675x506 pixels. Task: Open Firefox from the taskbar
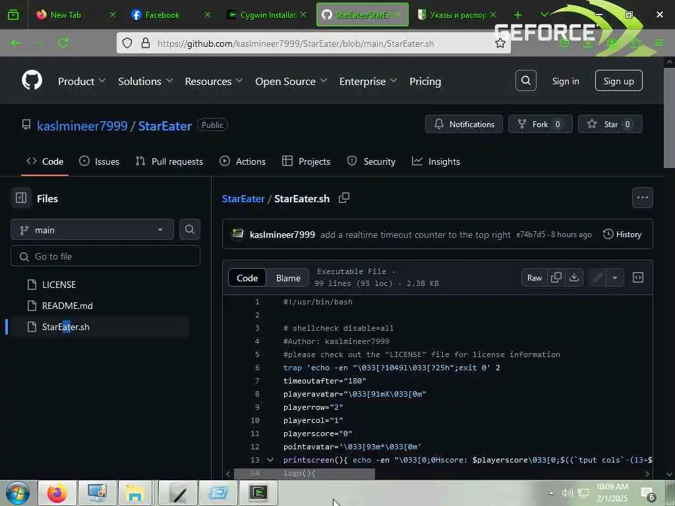(57, 493)
